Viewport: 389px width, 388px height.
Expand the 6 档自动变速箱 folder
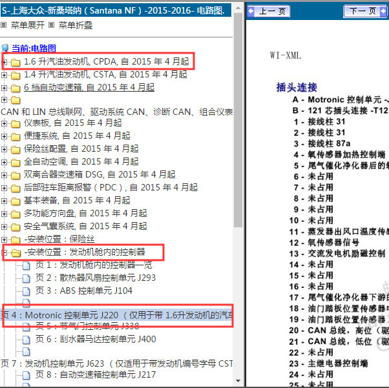[4, 88]
